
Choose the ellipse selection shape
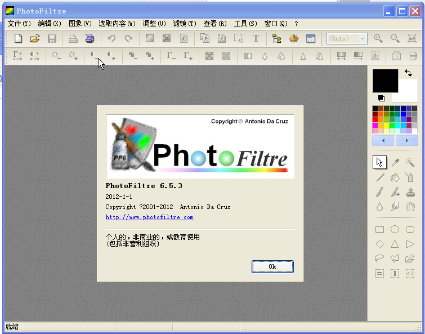(395, 229)
